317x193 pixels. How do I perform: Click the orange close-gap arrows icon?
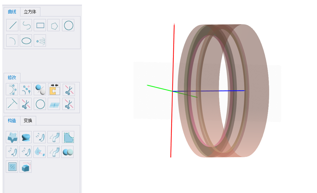(54, 90)
